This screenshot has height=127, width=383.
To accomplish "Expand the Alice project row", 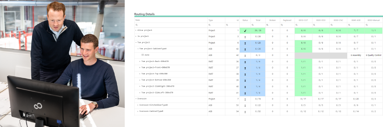I will (136, 30).
